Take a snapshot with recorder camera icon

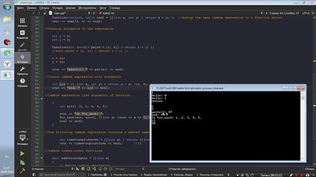(308, 175)
